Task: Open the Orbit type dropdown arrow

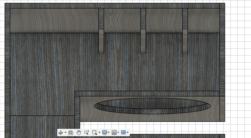Action: point(65,133)
